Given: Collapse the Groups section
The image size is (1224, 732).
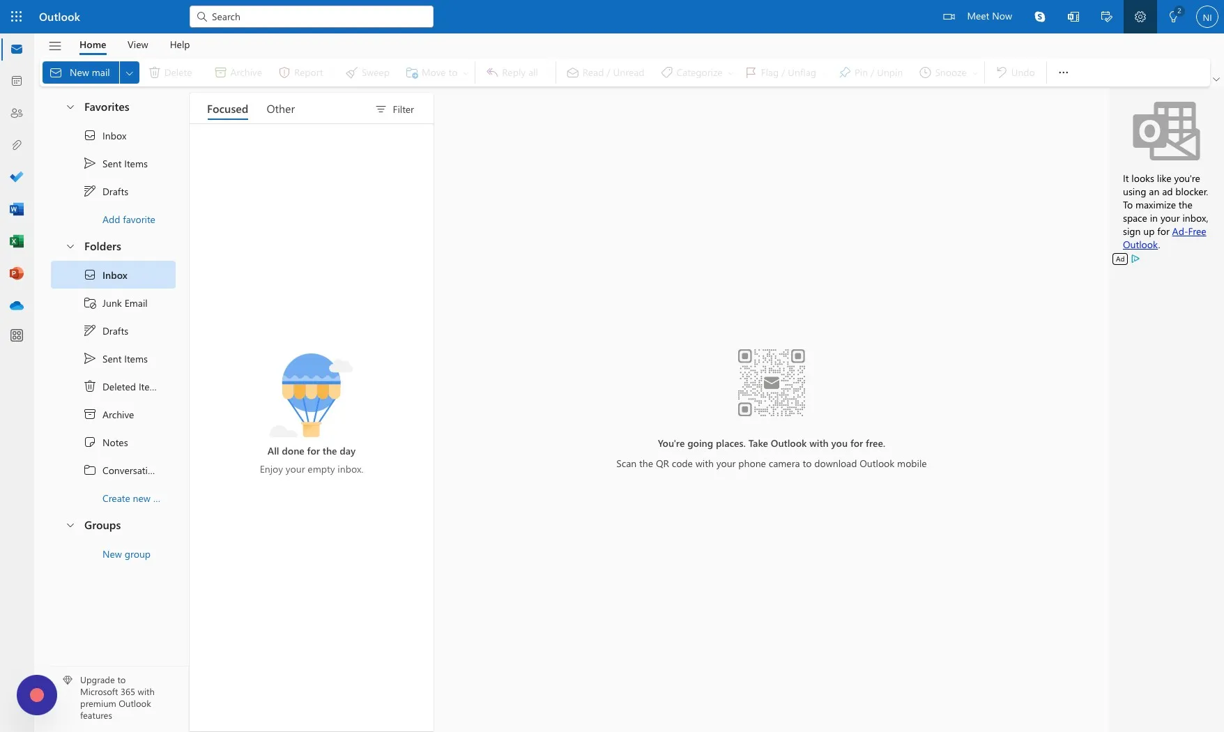Looking at the screenshot, I should click(x=70, y=526).
